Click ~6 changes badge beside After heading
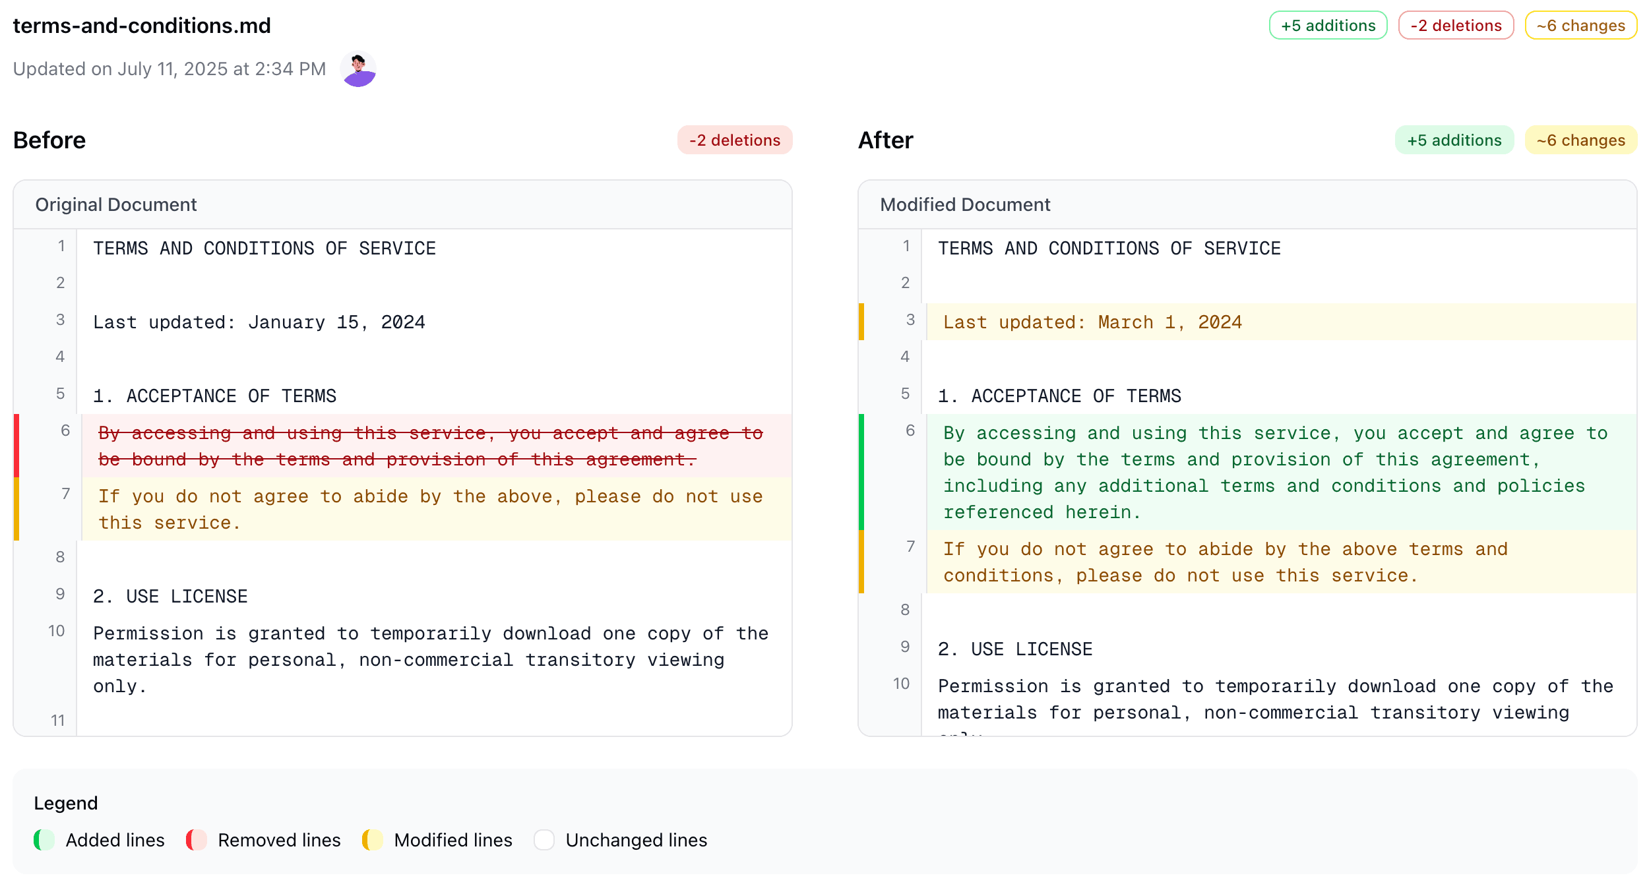This screenshot has height=886, width=1649. point(1580,140)
